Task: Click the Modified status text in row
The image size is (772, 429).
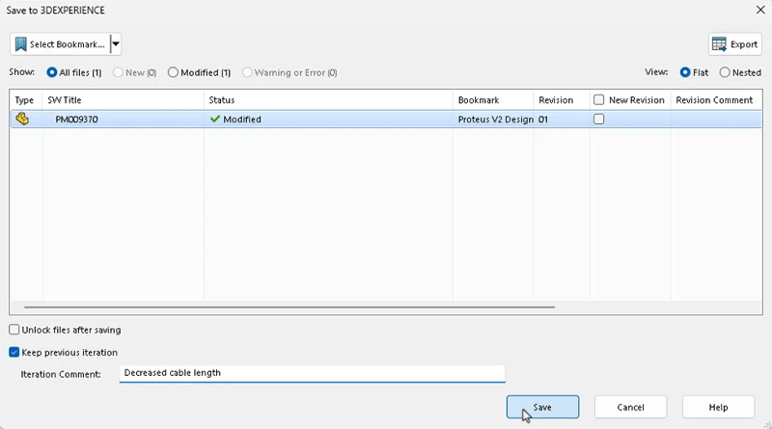Action: pos(242,119)
